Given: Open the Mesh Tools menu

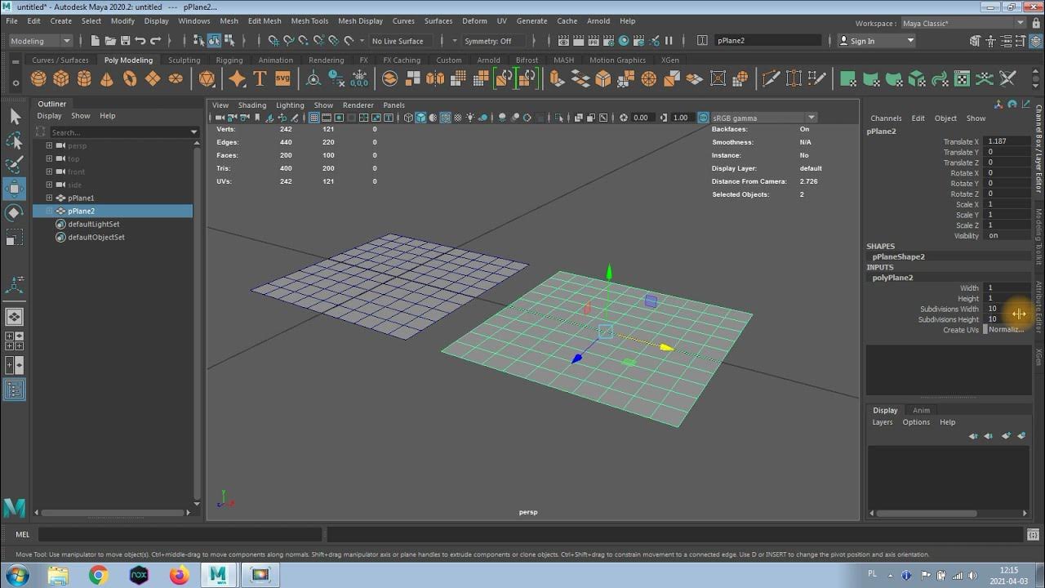Looking at the screenshot, I should pos(309,21).
